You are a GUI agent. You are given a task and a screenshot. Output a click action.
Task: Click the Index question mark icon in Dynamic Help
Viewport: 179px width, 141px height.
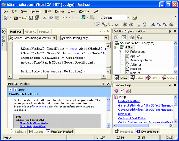click(x=122, y=91)
